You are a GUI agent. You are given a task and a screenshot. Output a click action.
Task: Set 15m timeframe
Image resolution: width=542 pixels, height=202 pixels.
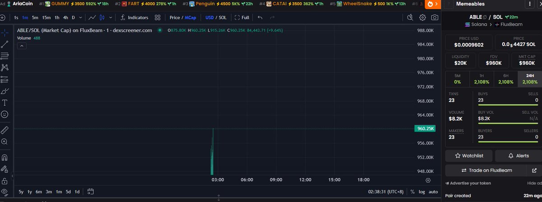(x=46, y=18)
